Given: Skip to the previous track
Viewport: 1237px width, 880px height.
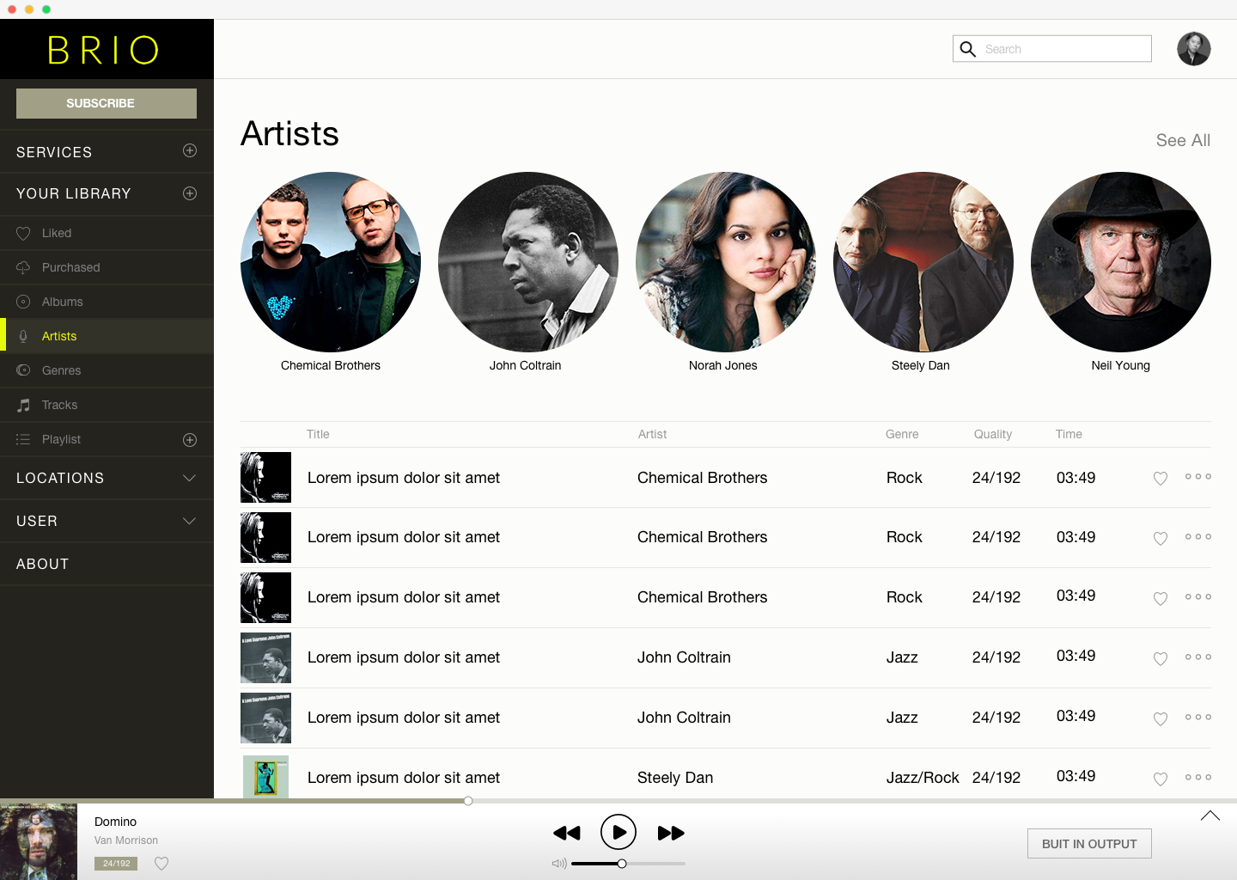Looking at the screenshot, I should coord(567,833).
